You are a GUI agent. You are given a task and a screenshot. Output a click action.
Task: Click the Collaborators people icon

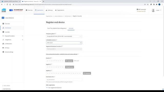[x=3, y=44]
